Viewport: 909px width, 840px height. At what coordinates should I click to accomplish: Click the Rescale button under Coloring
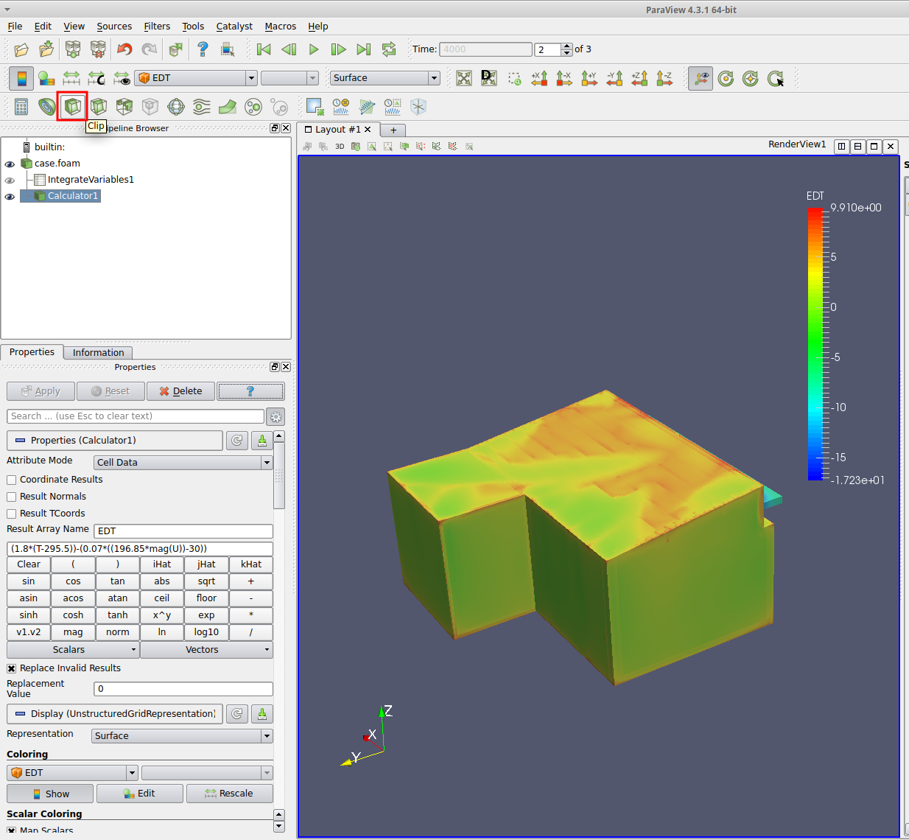(229, 794)
